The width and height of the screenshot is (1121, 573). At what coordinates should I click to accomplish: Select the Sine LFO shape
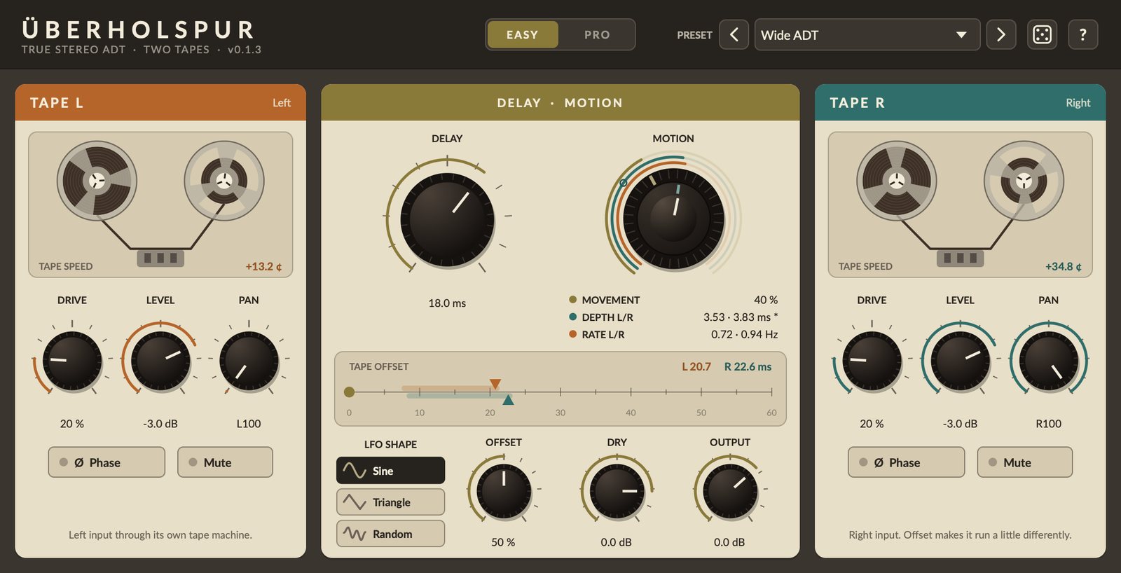390,471
